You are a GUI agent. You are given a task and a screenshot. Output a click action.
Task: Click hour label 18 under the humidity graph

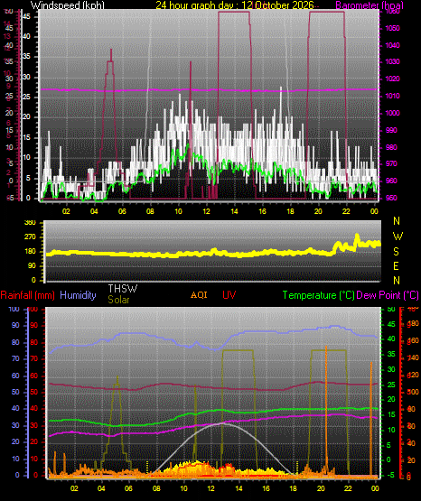tap(293, 488)
